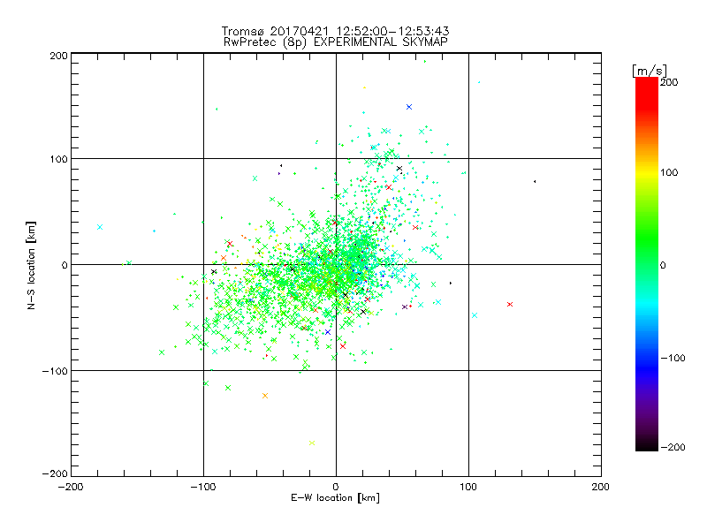Click the colorbar's '-100' label
This screenshot has width=707, height=530.
tap(673, 358)
